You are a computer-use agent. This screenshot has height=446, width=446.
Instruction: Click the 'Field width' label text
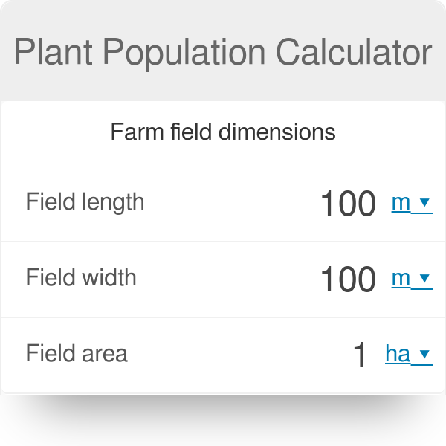tap(81, 277)
